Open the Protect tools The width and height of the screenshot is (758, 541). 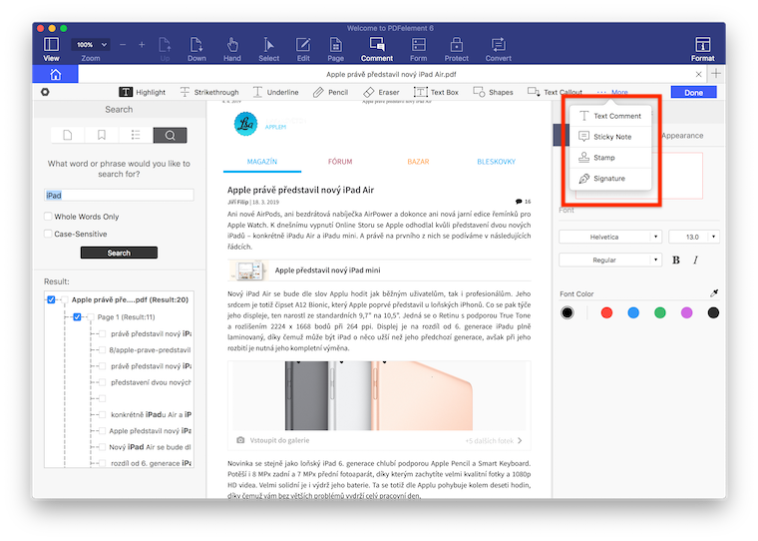(457, 49)
